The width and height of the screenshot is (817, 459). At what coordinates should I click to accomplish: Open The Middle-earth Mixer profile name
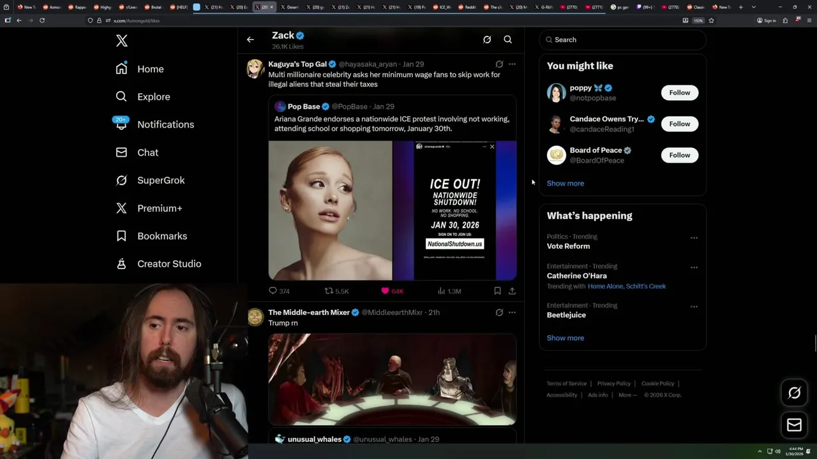(x=309, y=312)
